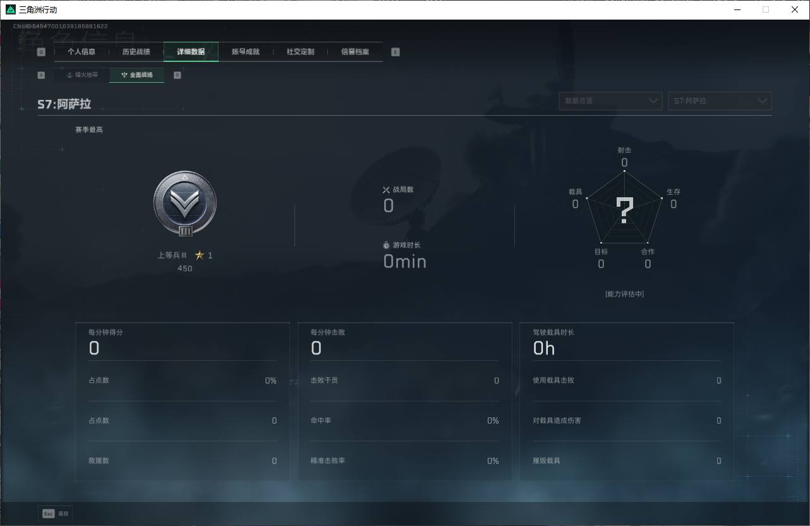The width and height of the screenshot is (810, 526).
Task: Minimize the 三角洲行动 window
Action: [737, 9]
